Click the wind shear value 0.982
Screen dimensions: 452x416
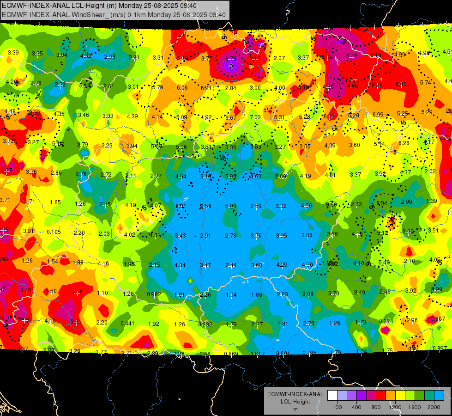pyautogui.click(x=154, y=294)
